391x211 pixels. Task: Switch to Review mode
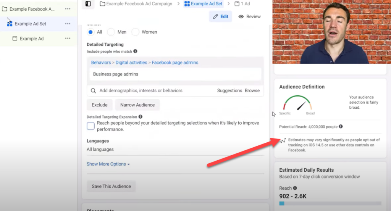[249, 16]
